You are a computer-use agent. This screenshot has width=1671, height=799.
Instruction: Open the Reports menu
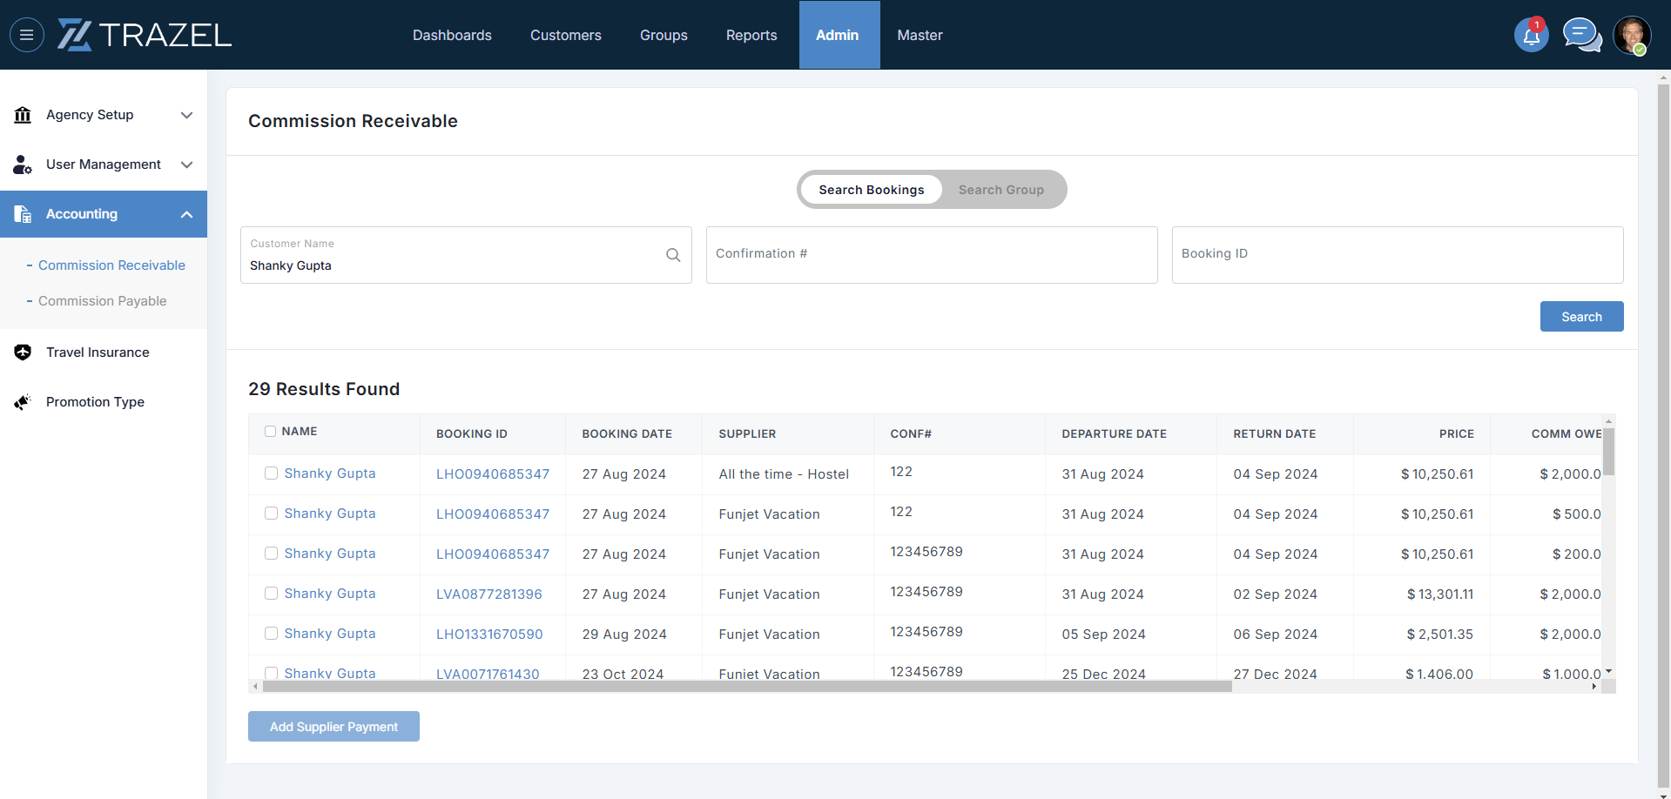click(x=751, y=35)
